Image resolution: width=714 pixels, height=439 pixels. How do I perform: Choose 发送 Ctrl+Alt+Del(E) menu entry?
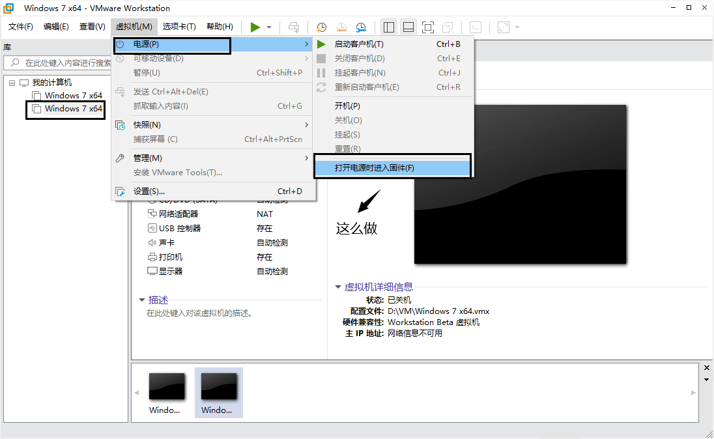click(212, 92)
